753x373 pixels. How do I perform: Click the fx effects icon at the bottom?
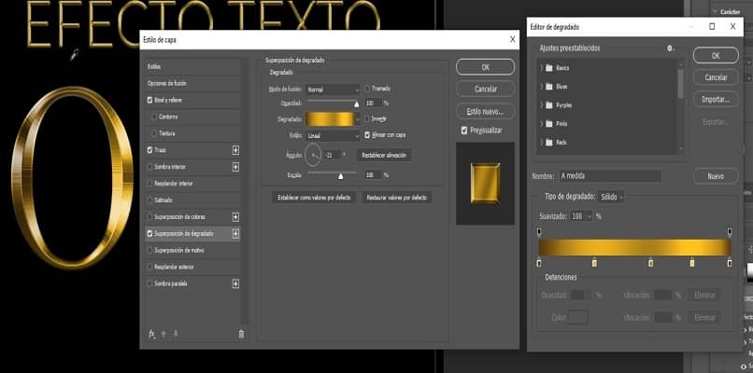click(151, 333)
